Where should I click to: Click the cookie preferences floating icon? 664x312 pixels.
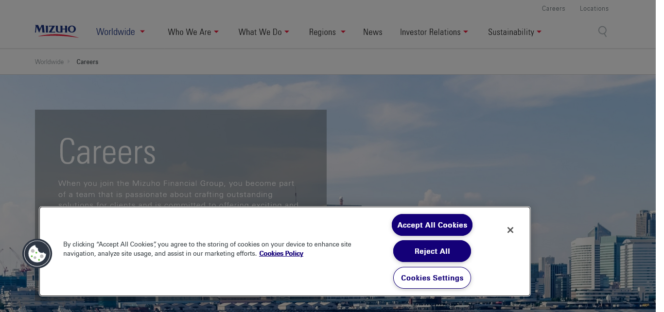click(x=37, y=253)
